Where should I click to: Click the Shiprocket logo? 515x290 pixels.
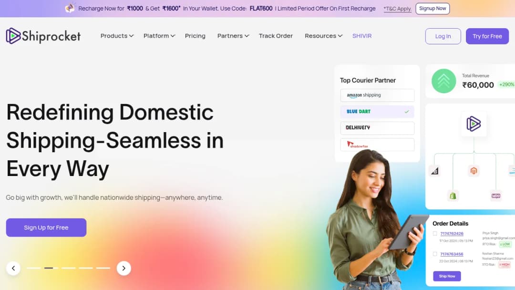point(43,36)
